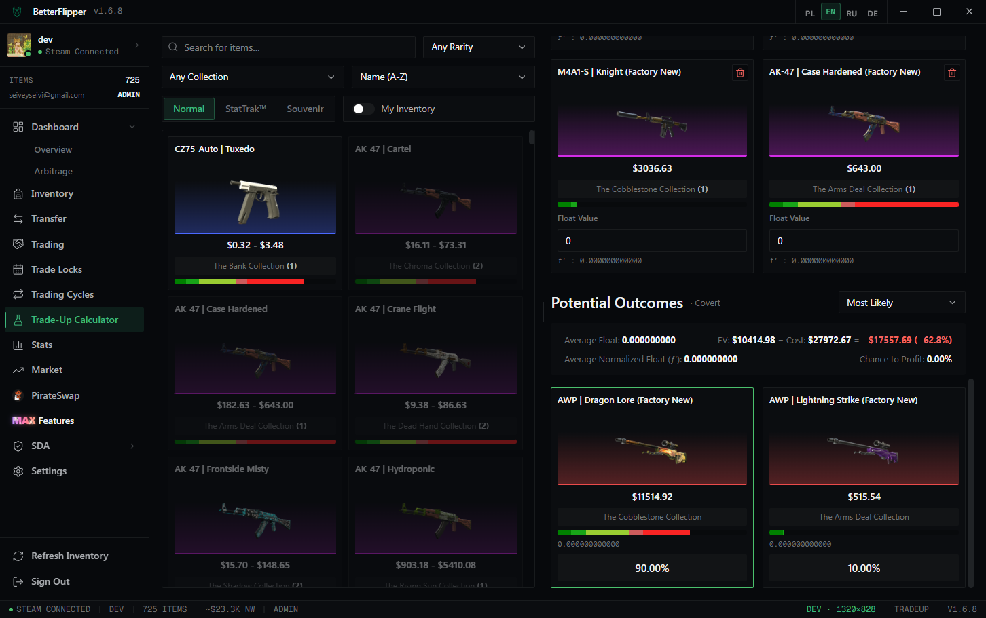Screen dimensions: 986x618
Task: Select the AK-47 Crane Flight item card
Action: pyautogui.click(x=436, y=373)
